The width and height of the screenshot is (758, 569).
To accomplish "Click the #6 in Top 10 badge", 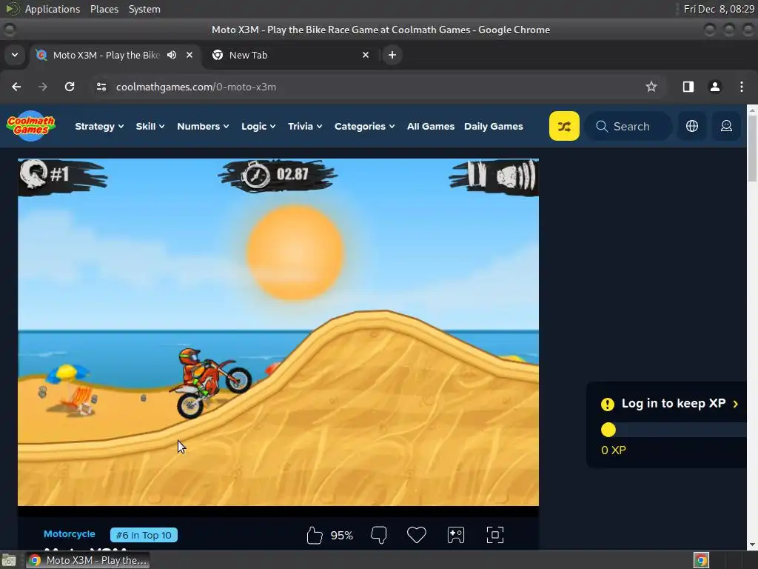I will pos(144,535).
